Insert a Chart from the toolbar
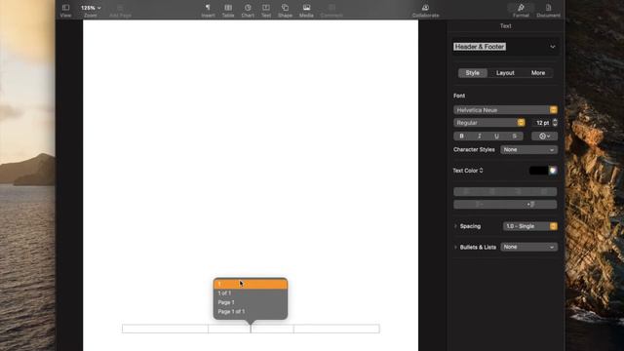The height and width of the screenshot is (351, 624). click(248, 11)
